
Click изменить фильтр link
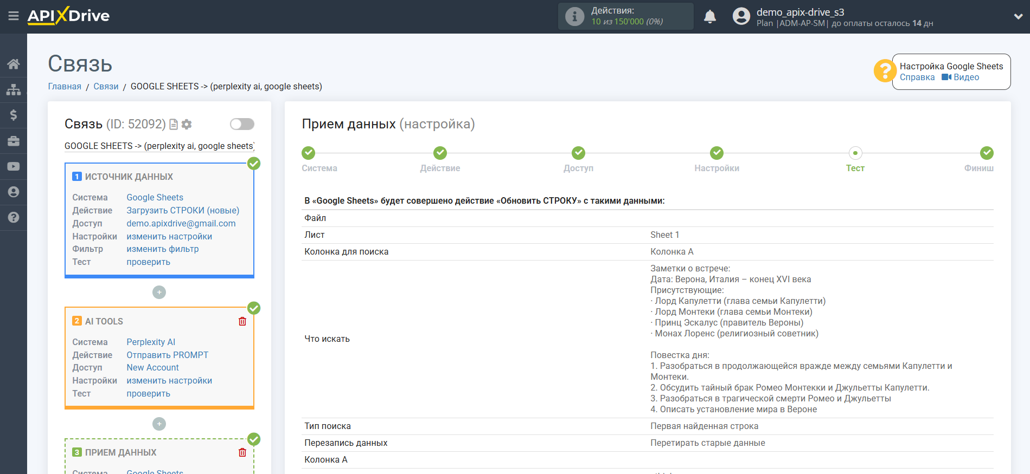click(x=163, y=249)
